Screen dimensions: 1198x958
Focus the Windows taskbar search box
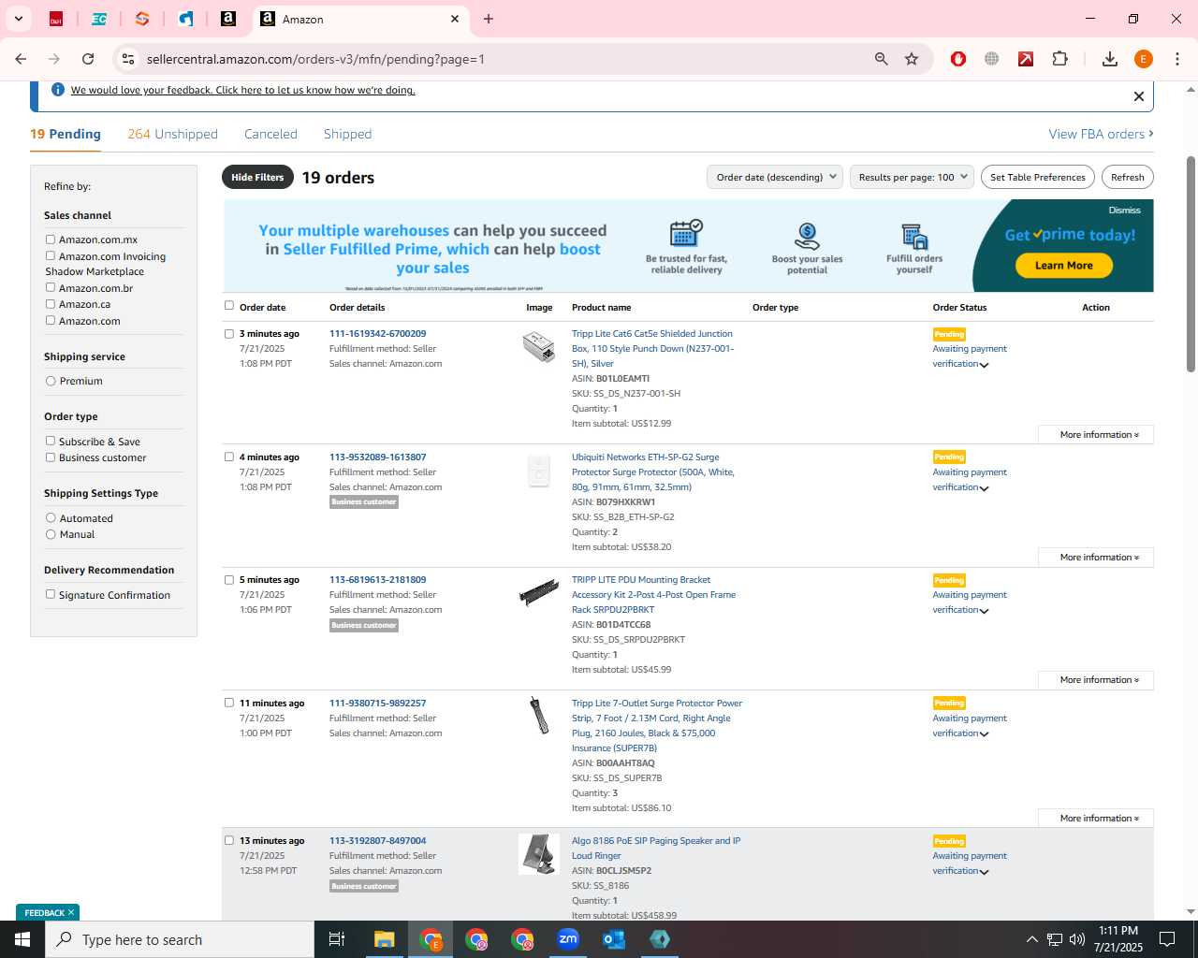point(180,939)
